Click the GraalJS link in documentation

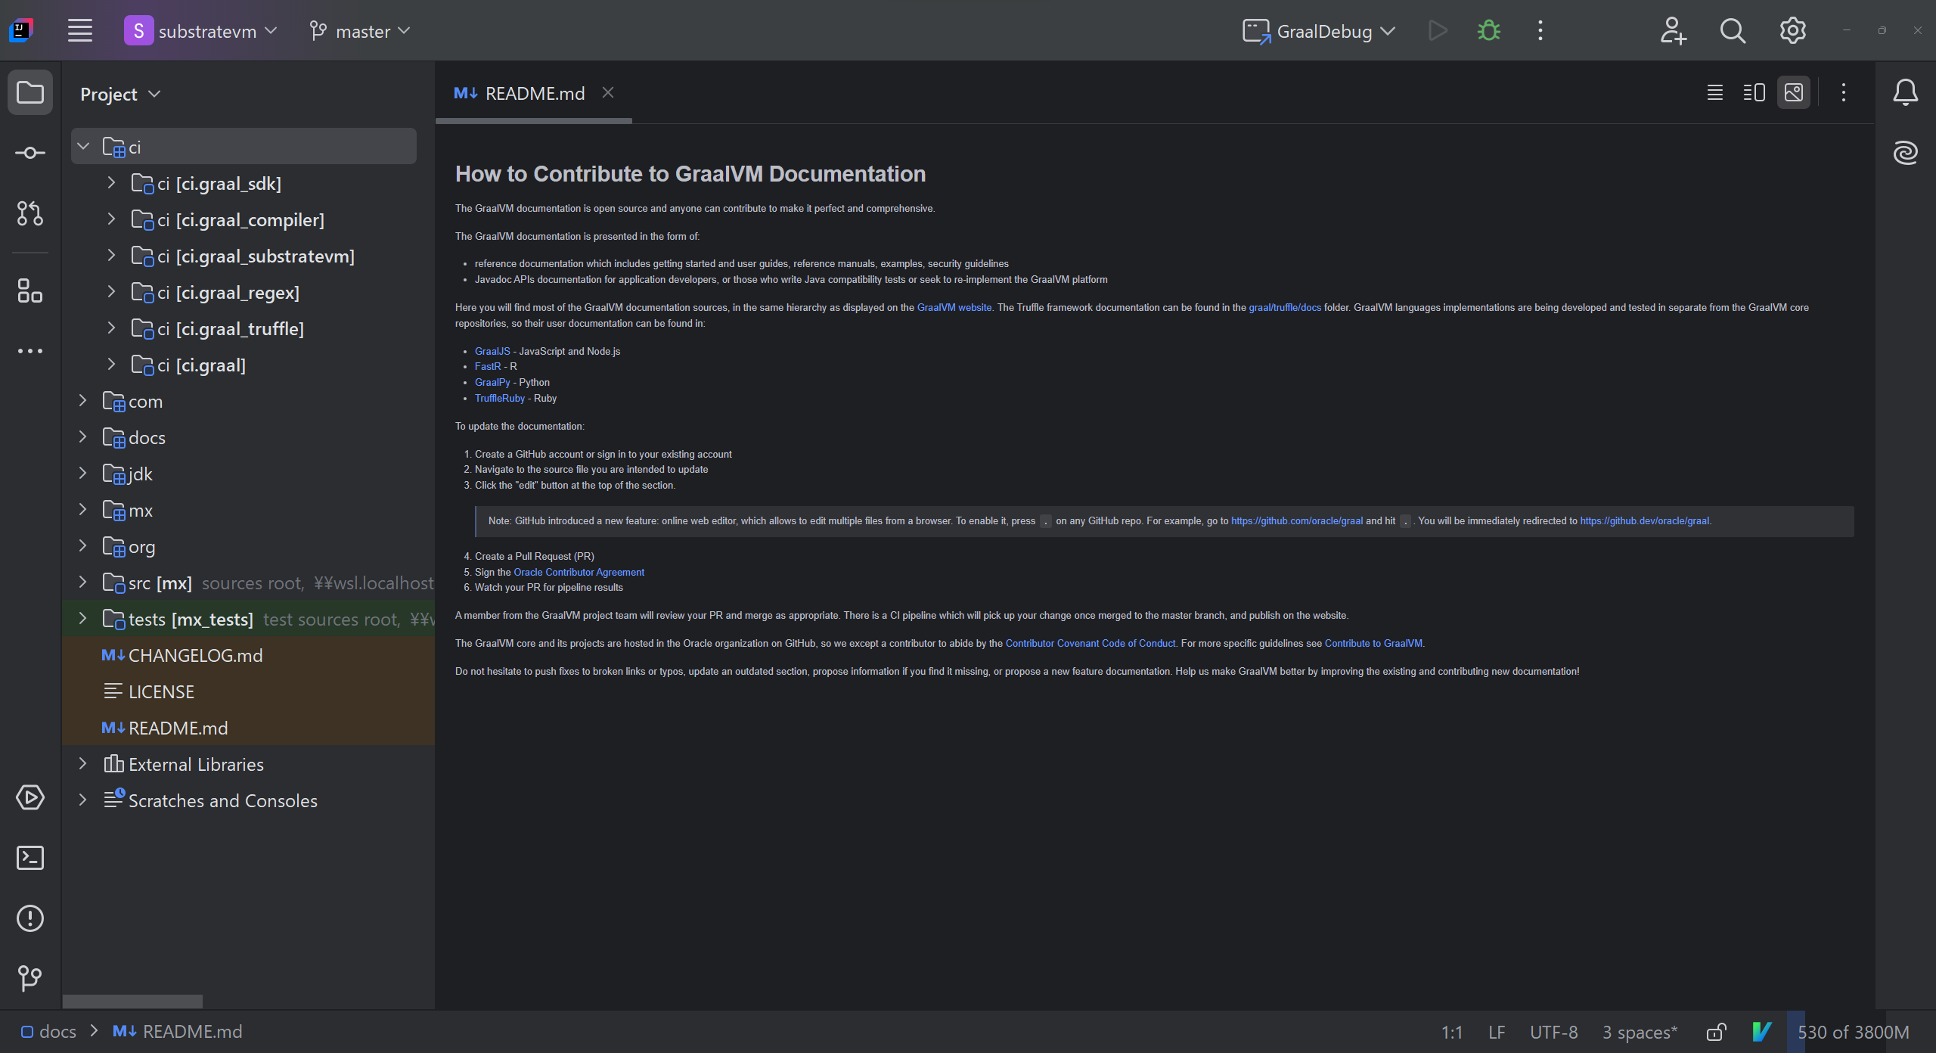491,350
